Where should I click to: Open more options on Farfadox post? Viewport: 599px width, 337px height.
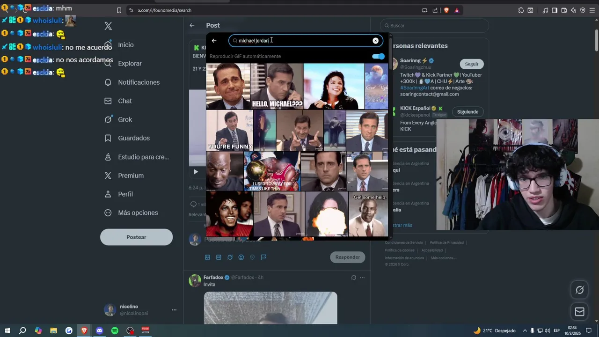pyautogui.click(x=362, y=278)
